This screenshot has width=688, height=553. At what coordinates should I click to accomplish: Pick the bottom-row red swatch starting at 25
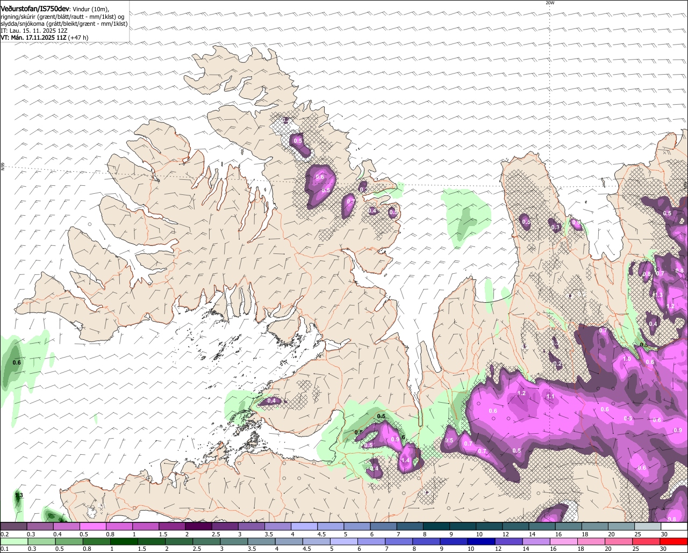tap(647, 541)
